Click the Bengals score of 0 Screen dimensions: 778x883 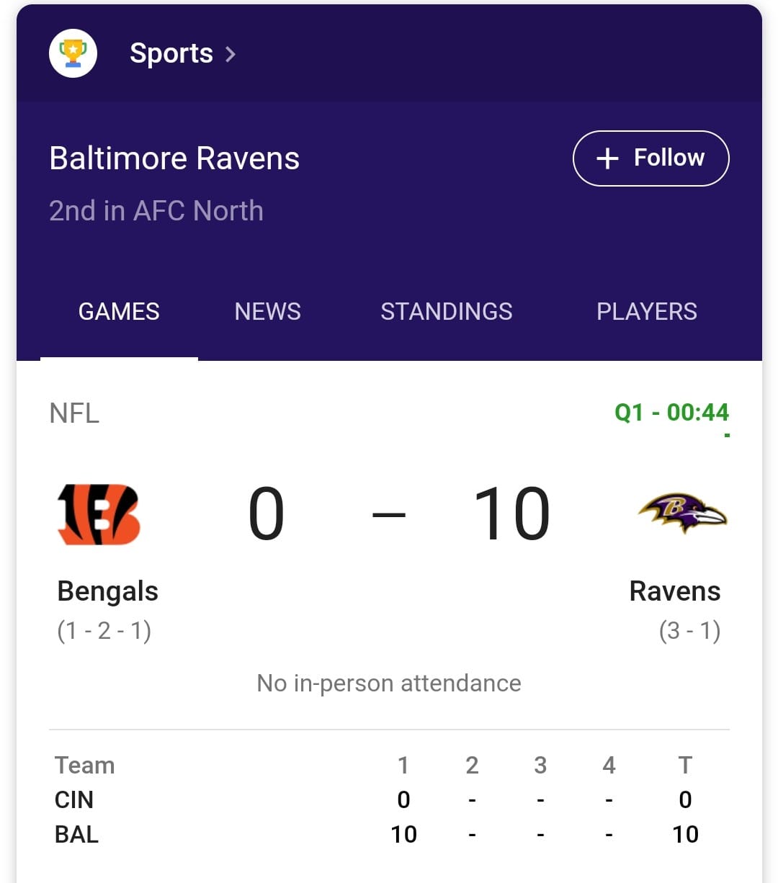(267, 514)
